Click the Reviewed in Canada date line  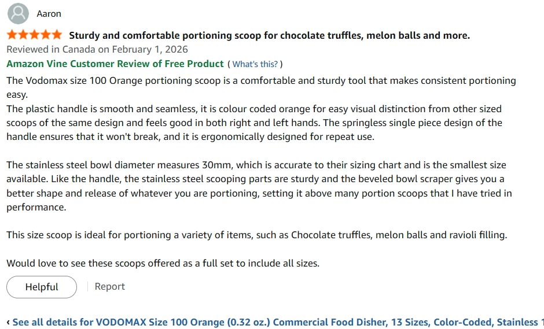97,49
